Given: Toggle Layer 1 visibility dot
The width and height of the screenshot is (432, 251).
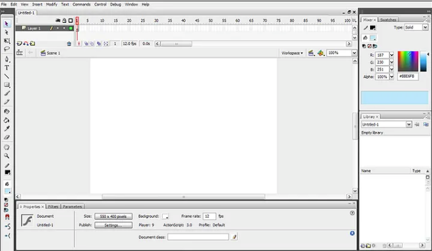Looking at the screenshot, I should (58, 28).
